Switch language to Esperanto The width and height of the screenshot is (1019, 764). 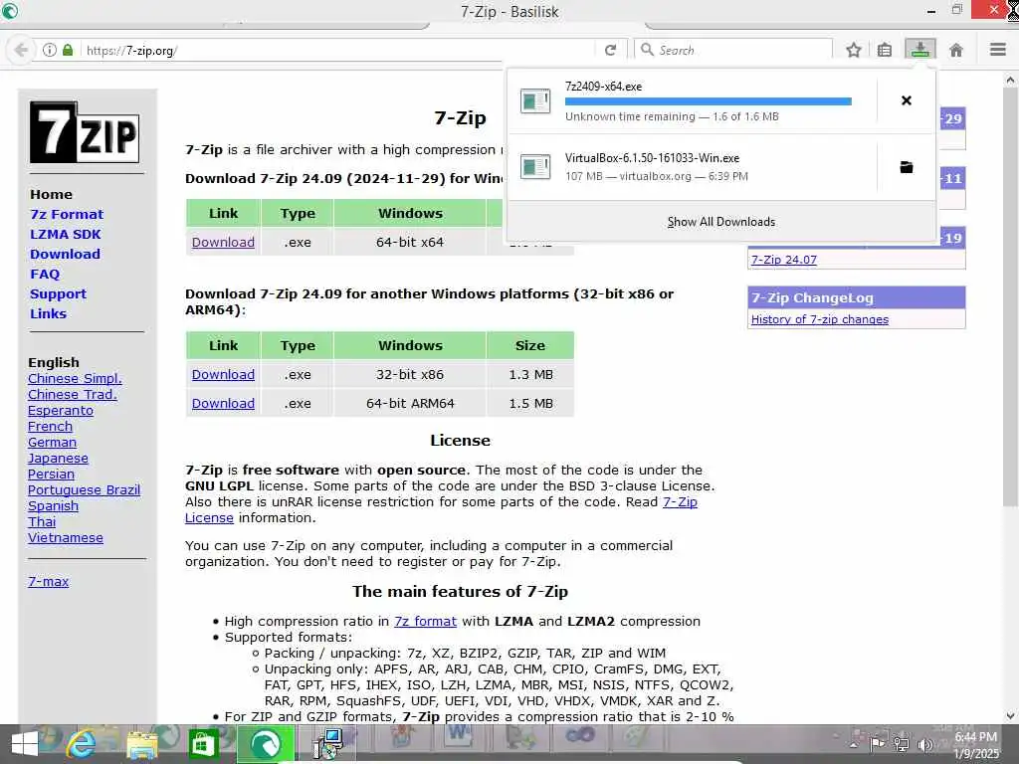61,411
